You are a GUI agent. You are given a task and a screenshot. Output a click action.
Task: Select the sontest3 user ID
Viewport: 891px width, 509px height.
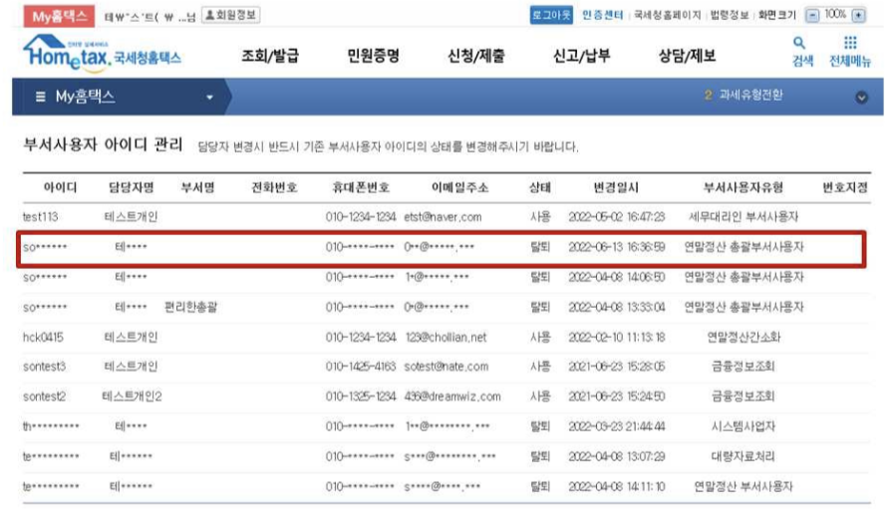(44, 367)
